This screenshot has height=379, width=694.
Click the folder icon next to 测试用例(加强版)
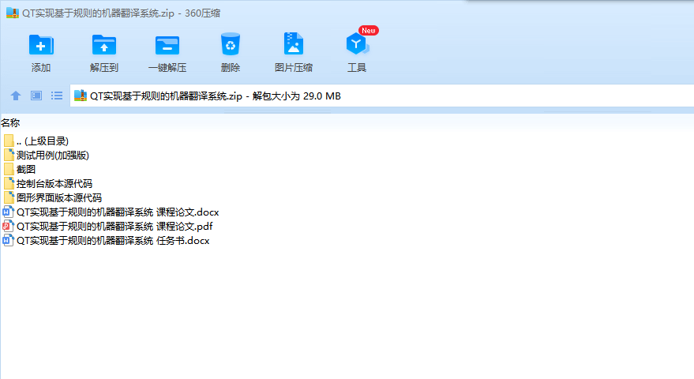(9, 156)
